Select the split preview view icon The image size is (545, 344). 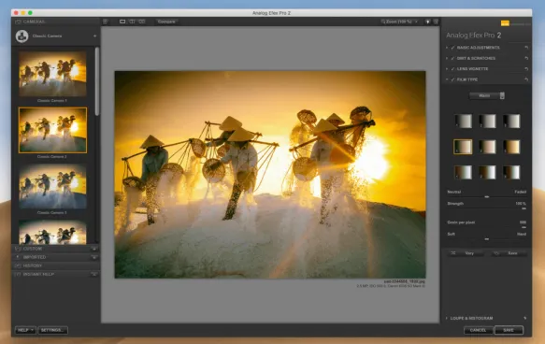pyautogui.click(x=132, y=21)
